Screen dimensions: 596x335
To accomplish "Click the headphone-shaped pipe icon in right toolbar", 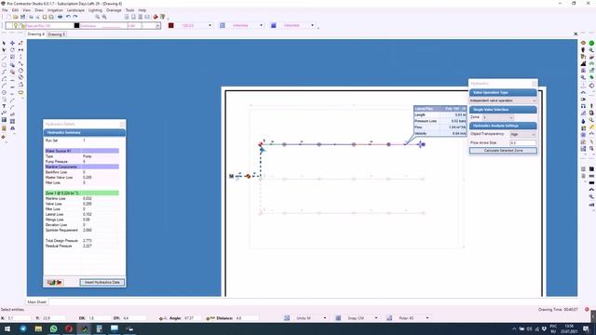I will coord(584,106).
